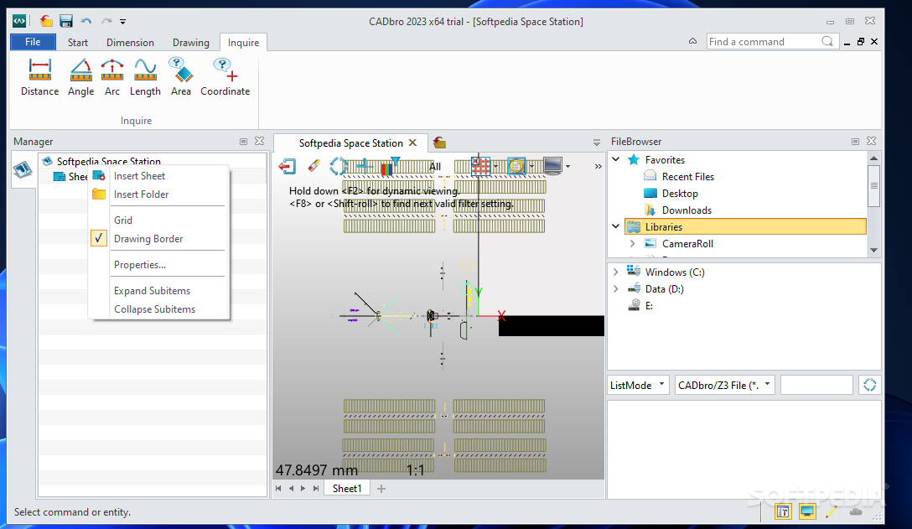912x529 pixels.
Task: Select the Angle measurement tool
Action: [80, 77]
